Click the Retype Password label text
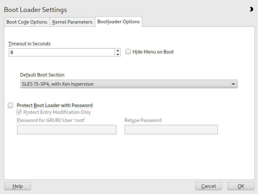The width and height of the screenshot is (258, 194). [143, 120]
